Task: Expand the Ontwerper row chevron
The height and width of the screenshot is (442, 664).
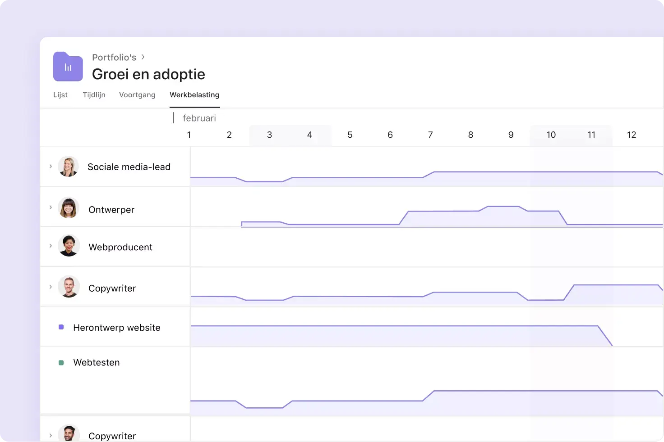Action: coord(51,207)
